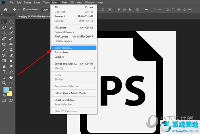This screenshot has height=134, width=200.
Task: Select the Zoom magnifier tool
Action: (4, 83)
